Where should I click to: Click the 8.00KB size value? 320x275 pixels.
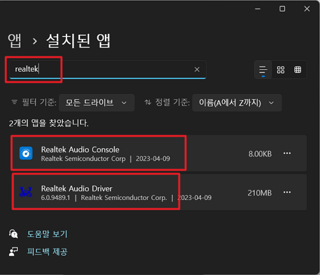260,154
